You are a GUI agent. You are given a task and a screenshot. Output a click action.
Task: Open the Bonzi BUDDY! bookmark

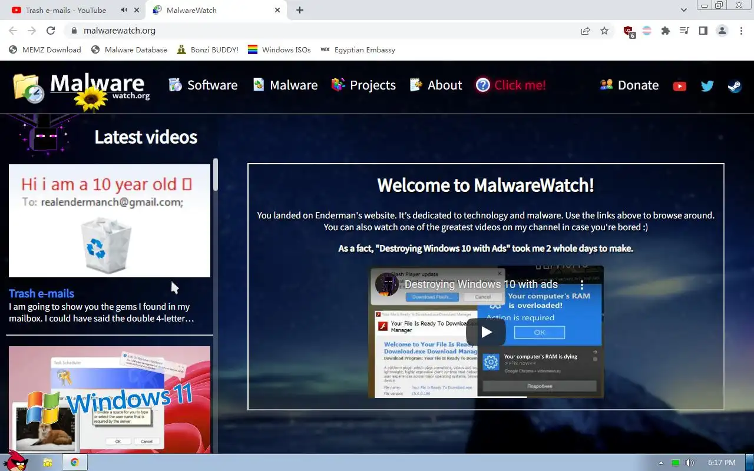(x=207, y=50)
